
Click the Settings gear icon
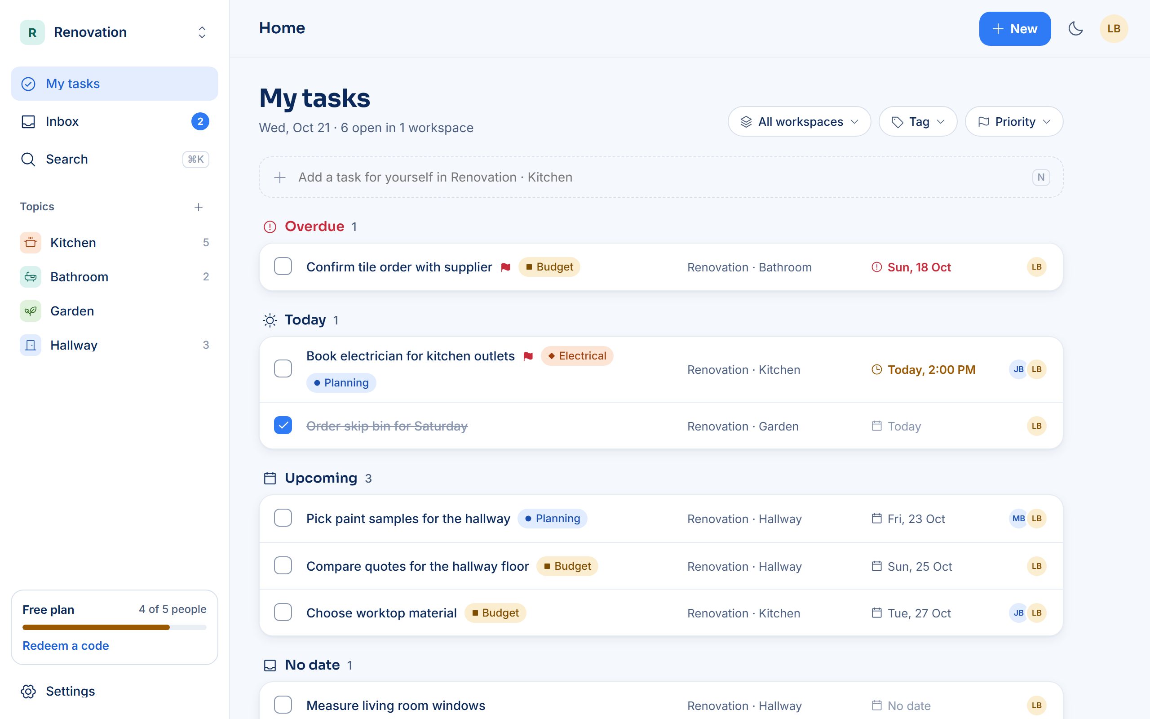tap(28, 691)
